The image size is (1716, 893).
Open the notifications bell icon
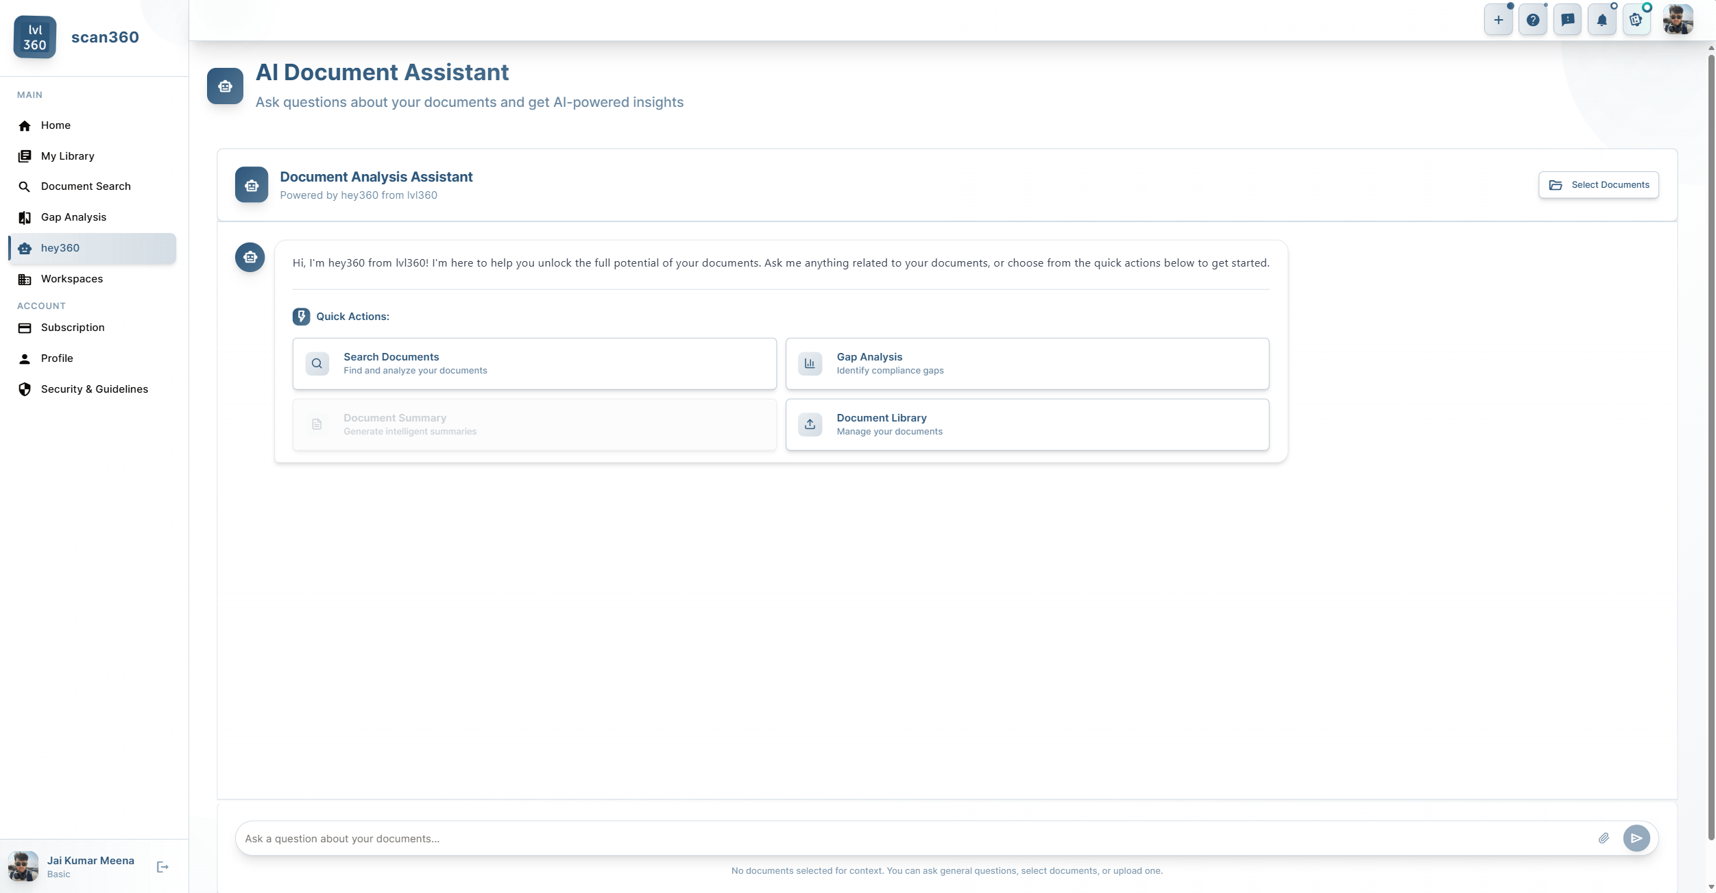coord(1602,19)
